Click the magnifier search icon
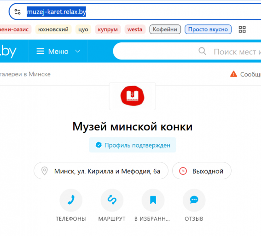The width and height of the screenshot is (261, 236). 202,51
